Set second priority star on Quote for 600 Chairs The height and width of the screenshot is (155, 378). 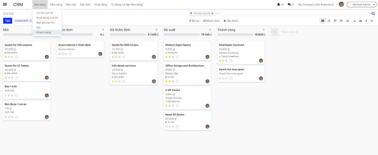[116, 57]
